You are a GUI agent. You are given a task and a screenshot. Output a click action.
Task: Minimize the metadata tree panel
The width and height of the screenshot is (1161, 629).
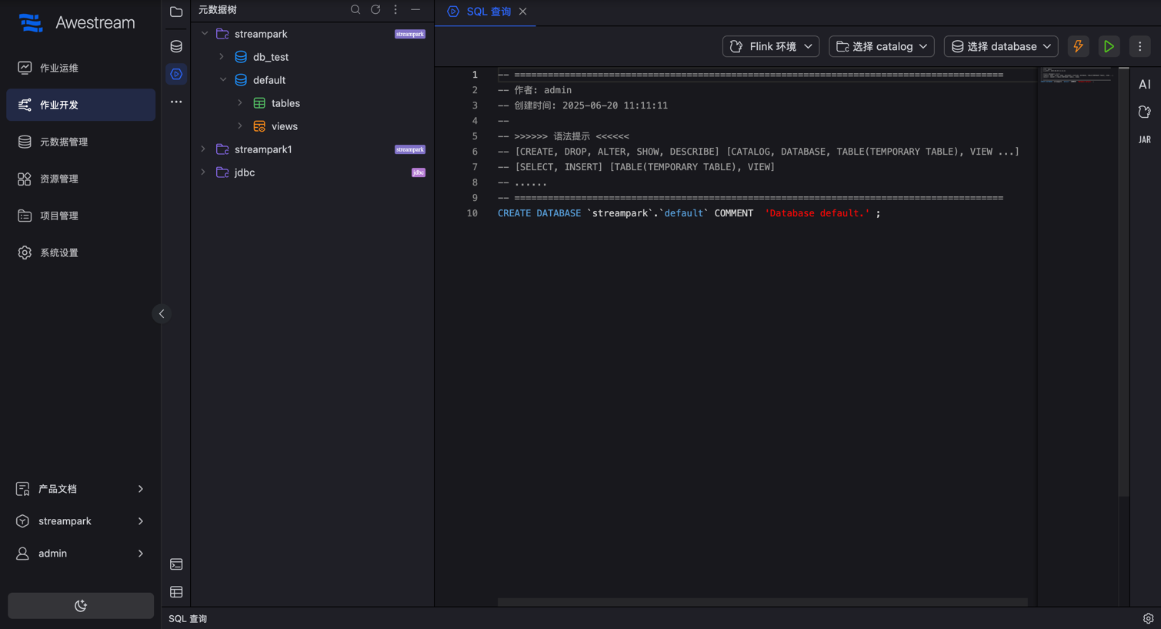415,10
